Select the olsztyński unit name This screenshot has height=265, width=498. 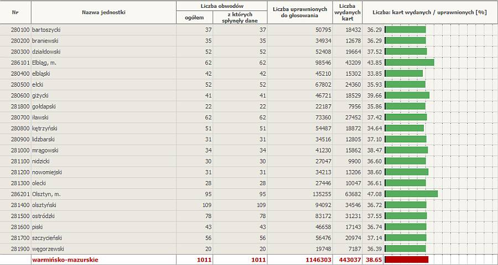tap(44, 205)
